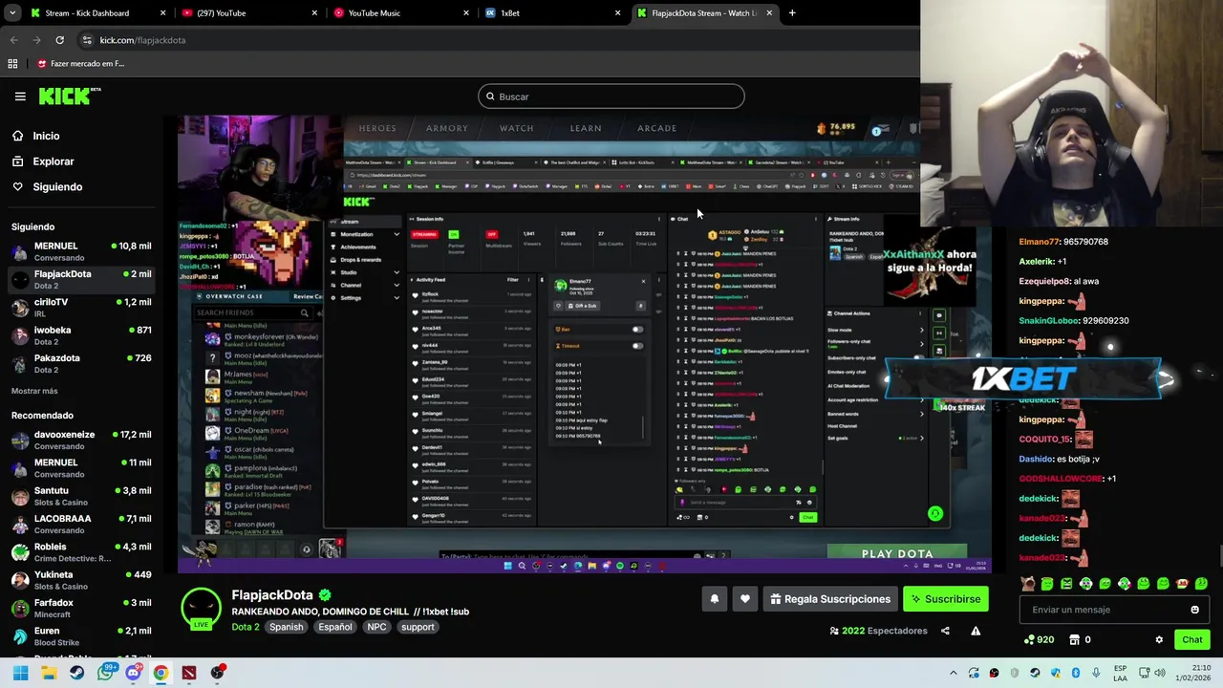Open channel points 920 balance
The height and width of the screenshot is (688, 1223).
pos(1039,640)
